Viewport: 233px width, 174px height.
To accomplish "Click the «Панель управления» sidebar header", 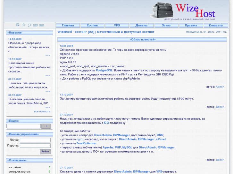I will click(29, 134).
